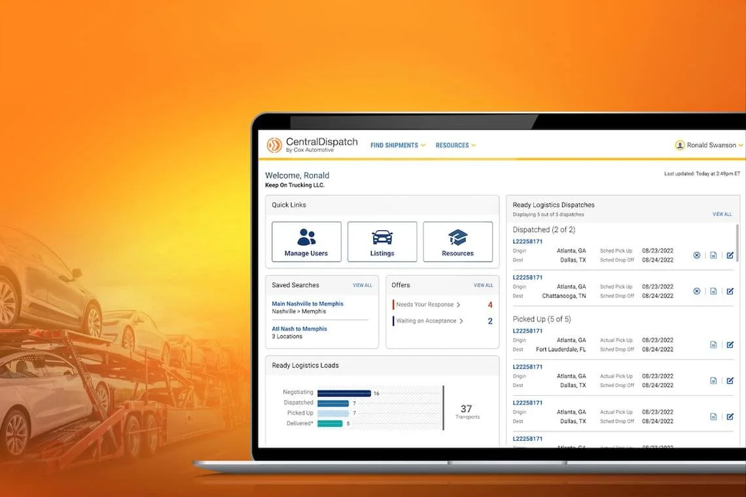This screenshot has height=497, width=746.
Task: Expand the Find Shipments menu
Action: [398, 146]
